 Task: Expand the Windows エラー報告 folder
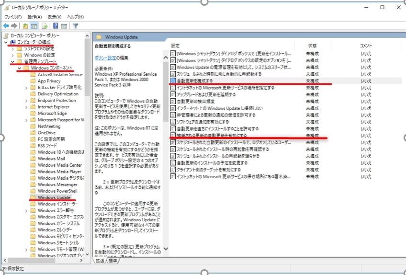click(26, 211)
